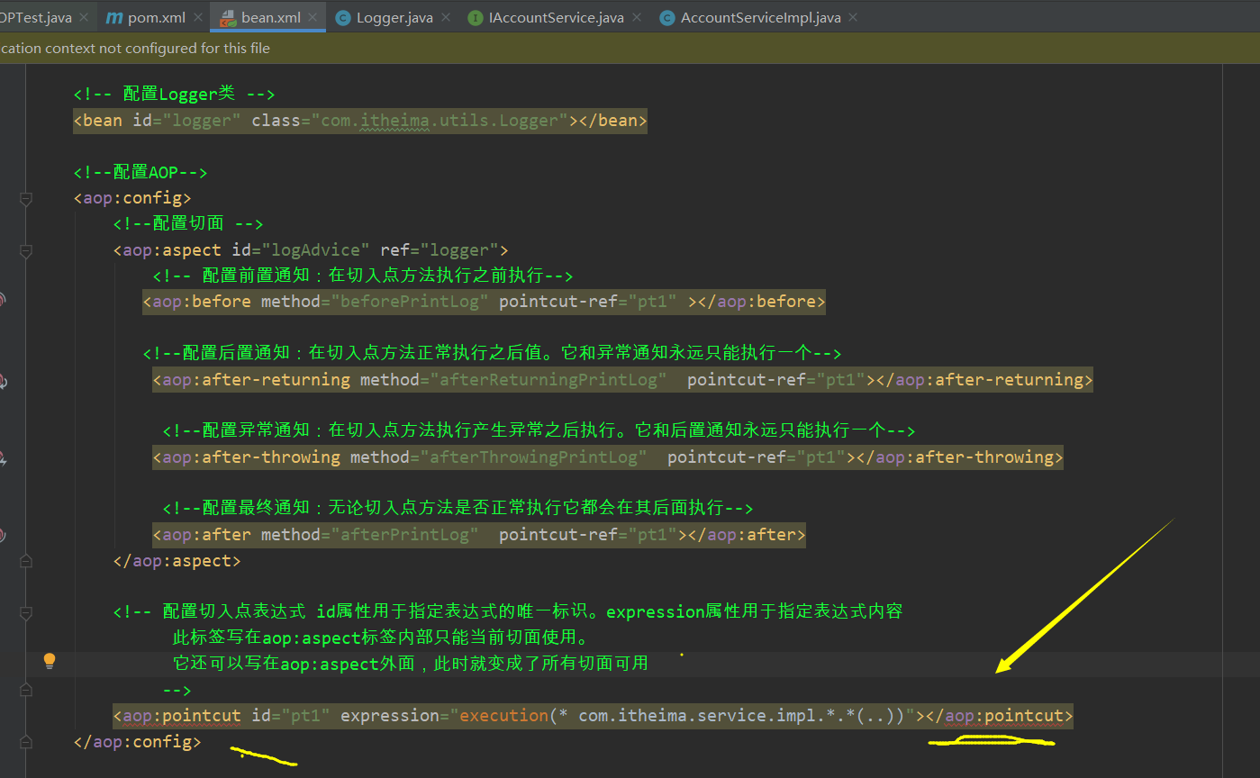The width and height of the screenshot is (1260, 778).
Task: Close the Logger.java tab
Action: 445,18
